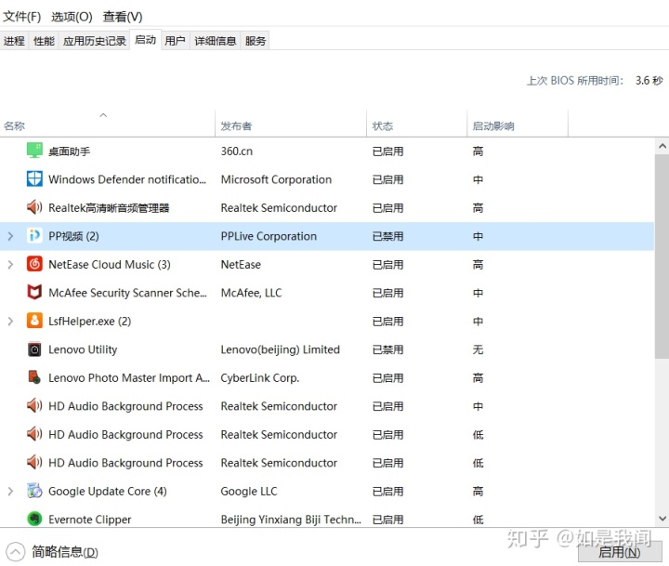669x566 pixels.
Task: Click the LsfHelper.exe orange icon
Action: point(34,321)
